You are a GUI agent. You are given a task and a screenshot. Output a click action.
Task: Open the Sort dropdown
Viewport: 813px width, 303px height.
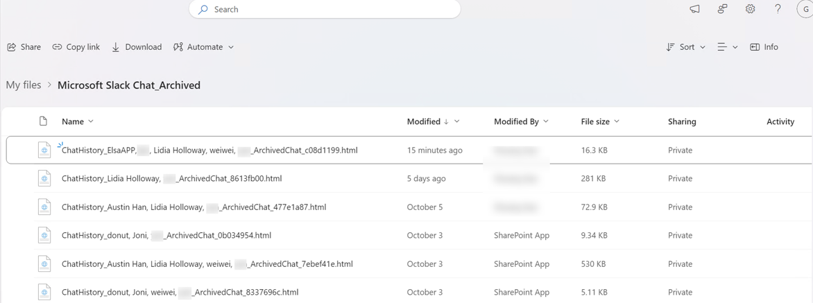[x=686, y=47]
